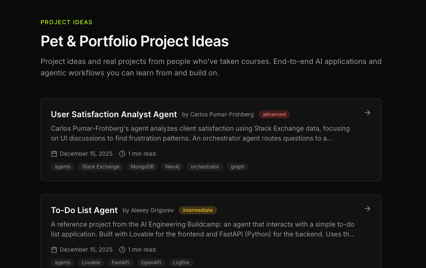Click PROJECT IDEAS section label
This screenshot has width=426, height=268.
pos(66,22)
